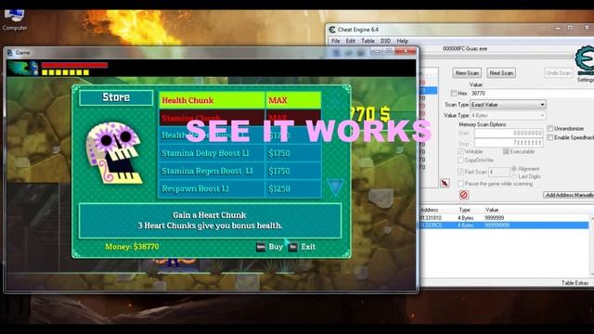Open the Table menu in Cheat Engine
The image size is (594, 334).
(368, 41)
